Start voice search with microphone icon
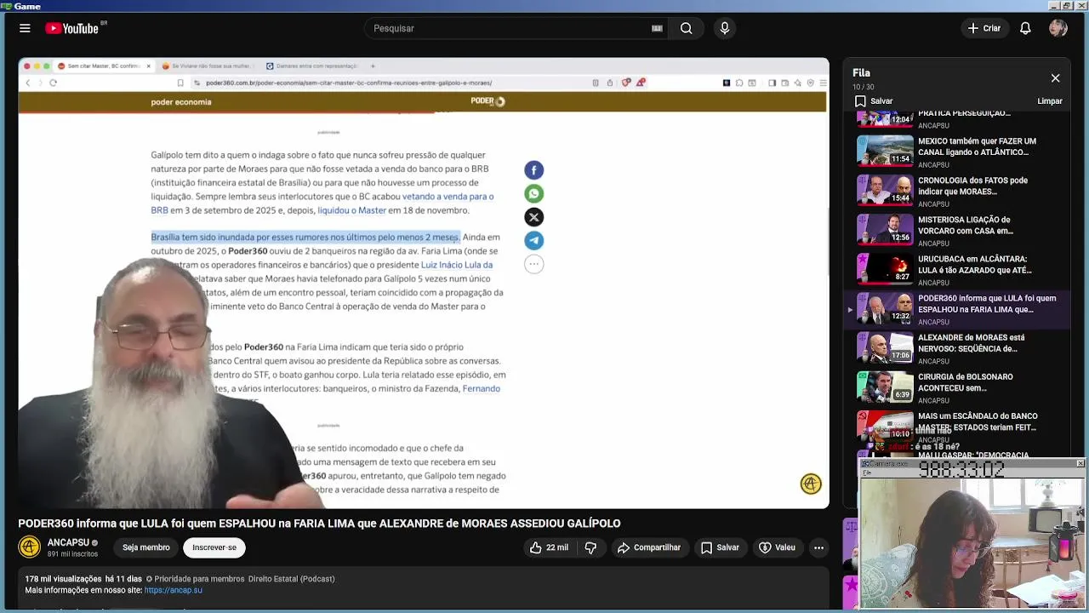The height and width of the screenshot is (613, 1089). (x=725, y=28)
